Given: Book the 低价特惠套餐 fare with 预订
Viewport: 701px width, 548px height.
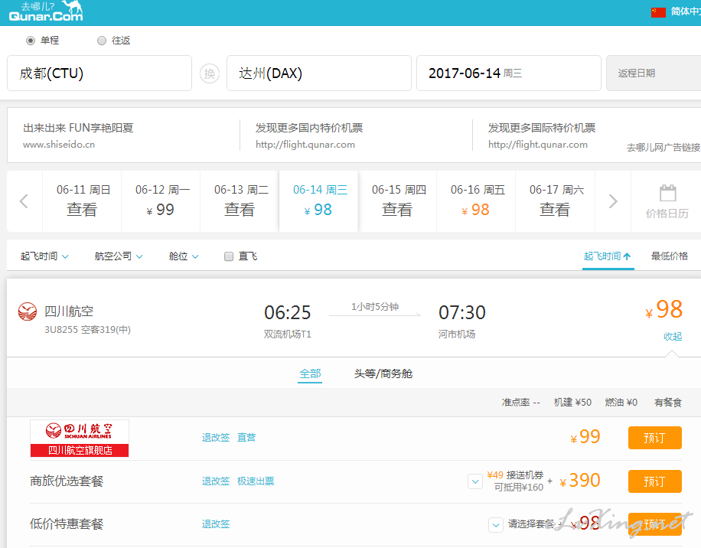Looking at the screenshot, I should [x=654, y=524].
